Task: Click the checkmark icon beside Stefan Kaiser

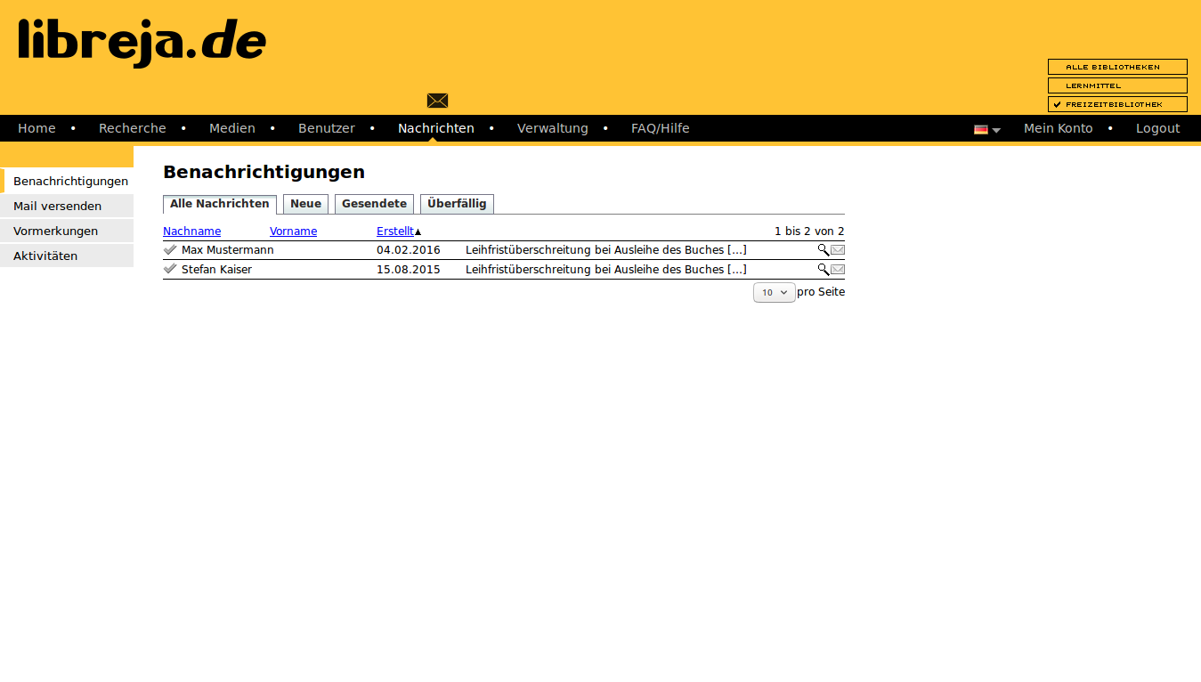Action: click(x=170, y=269)
